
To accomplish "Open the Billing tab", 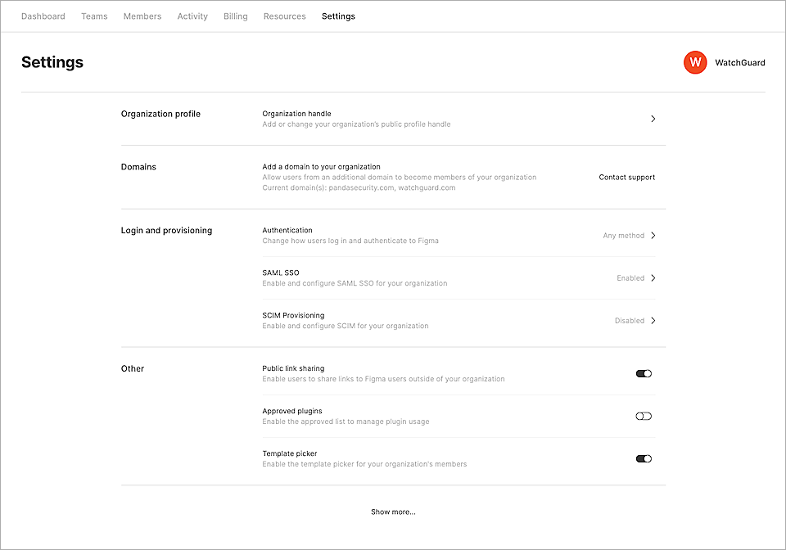I will tap(235, 16).
